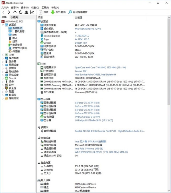Viewport: 171px width, 193px height.
Task: Click the 当前值 column header
Action: click(x=110, y=18)
